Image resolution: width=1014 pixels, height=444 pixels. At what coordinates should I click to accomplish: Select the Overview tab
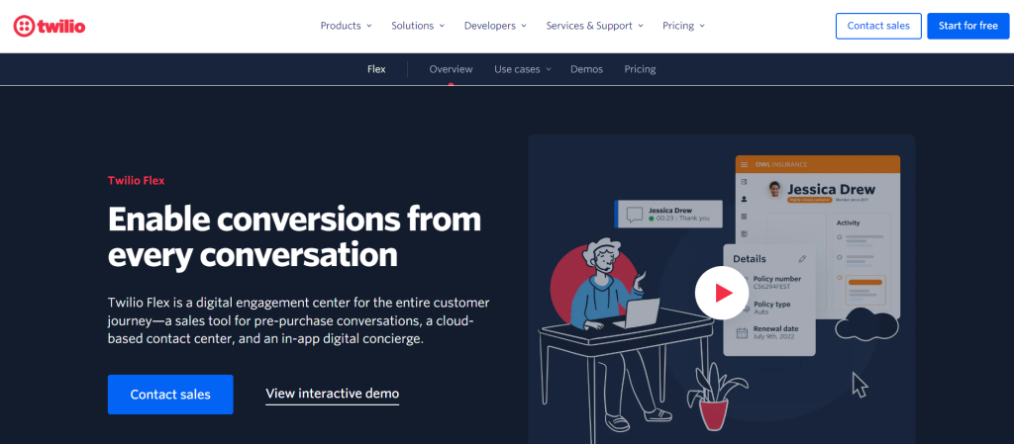coord(451,69)
